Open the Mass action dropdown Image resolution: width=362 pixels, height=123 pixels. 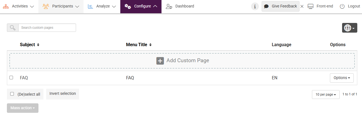[23, 108]
